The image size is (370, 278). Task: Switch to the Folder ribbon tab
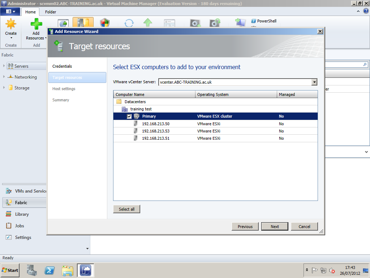[x=51, y=12]
